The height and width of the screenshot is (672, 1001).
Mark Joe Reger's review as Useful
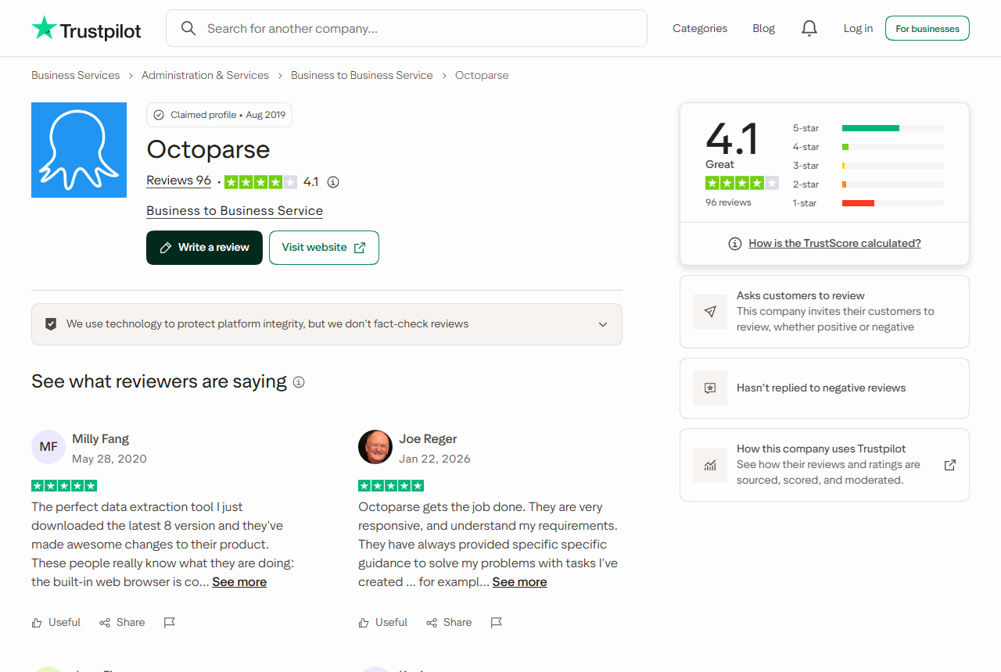383,623
